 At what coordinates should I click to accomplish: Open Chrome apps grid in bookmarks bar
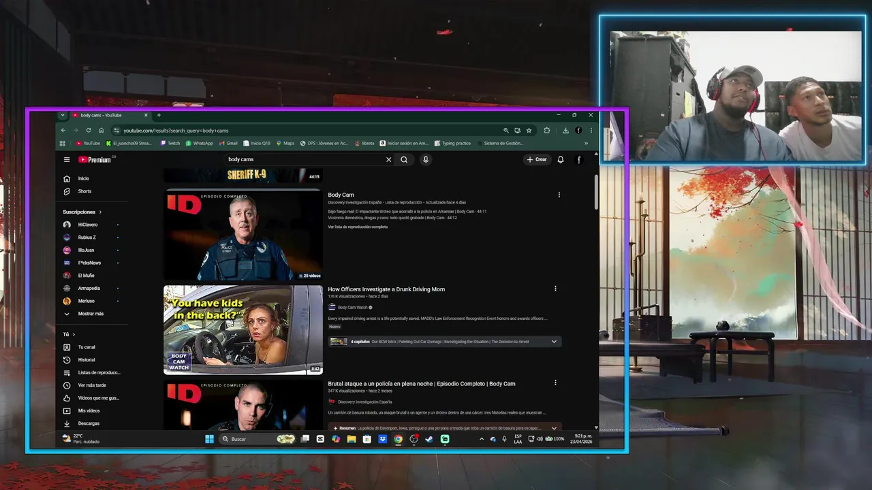point(63,144)
